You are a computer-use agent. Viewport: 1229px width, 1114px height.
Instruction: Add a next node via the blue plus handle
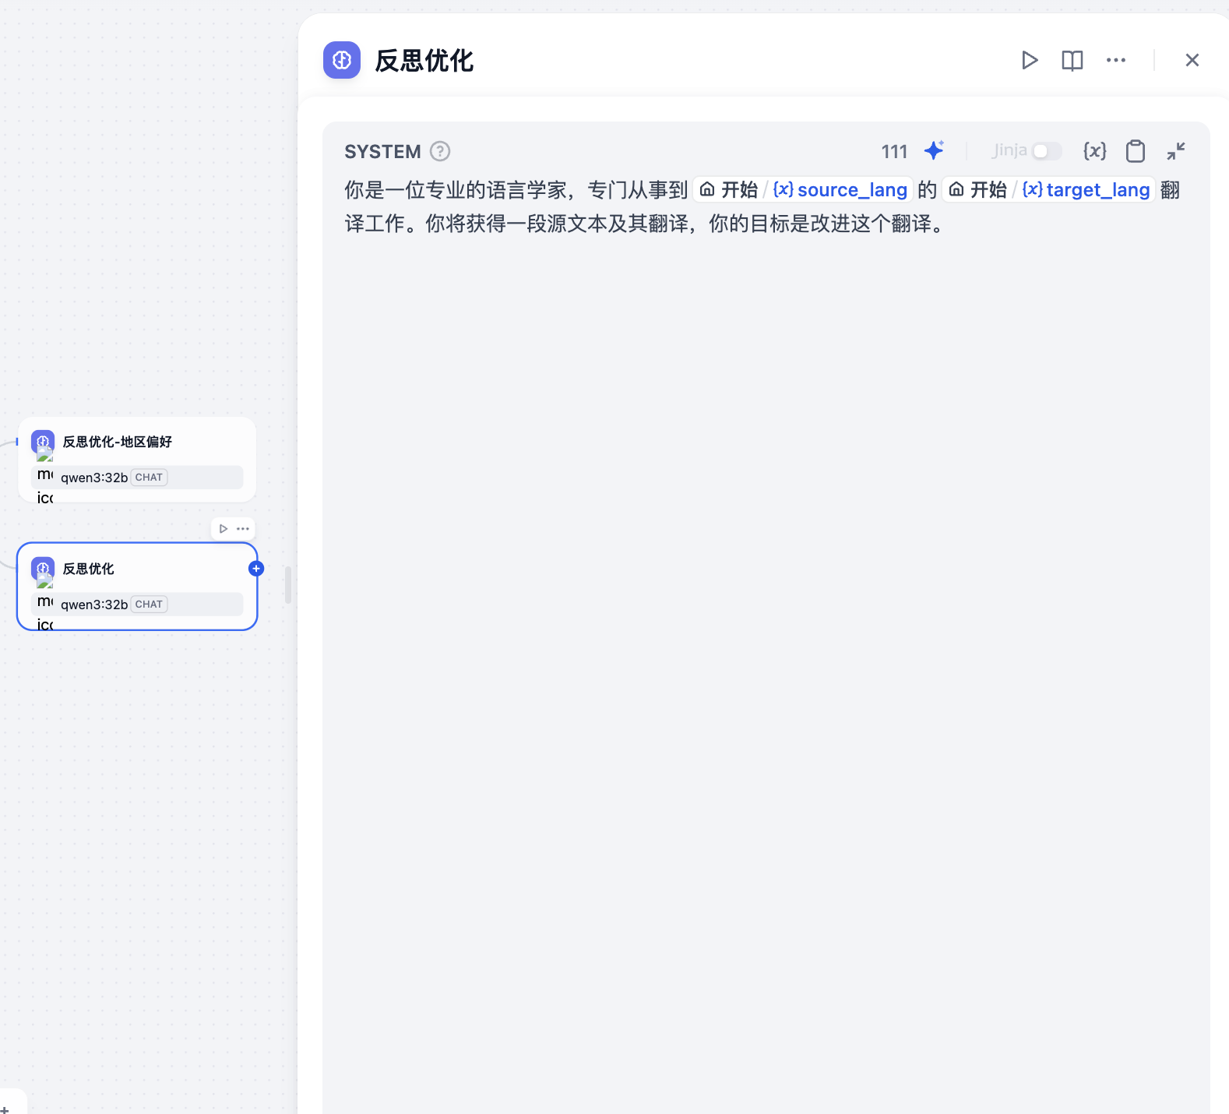point(256,569)
